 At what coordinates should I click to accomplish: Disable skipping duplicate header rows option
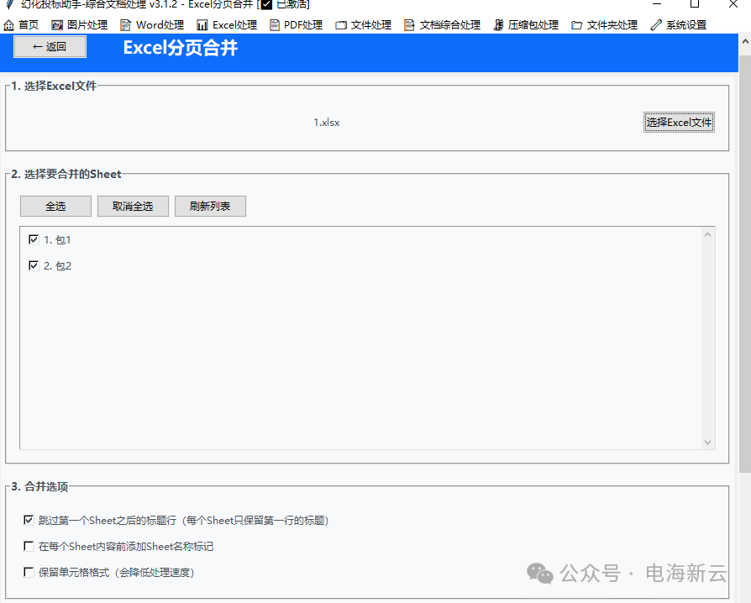coord(29,520)
